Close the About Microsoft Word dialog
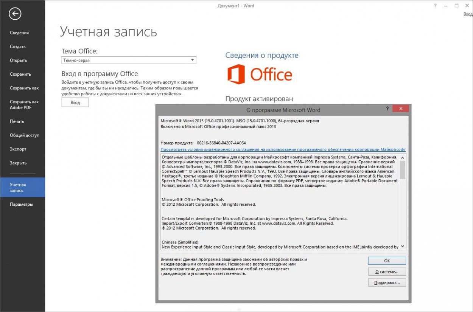This screenshot has width=473, height=312. [400, 109]
